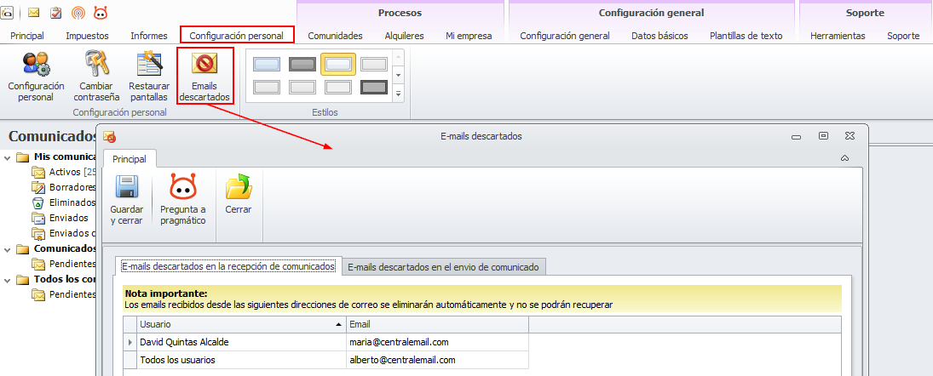Collapse the second Comunicados tree node

[x=7, y=249]
